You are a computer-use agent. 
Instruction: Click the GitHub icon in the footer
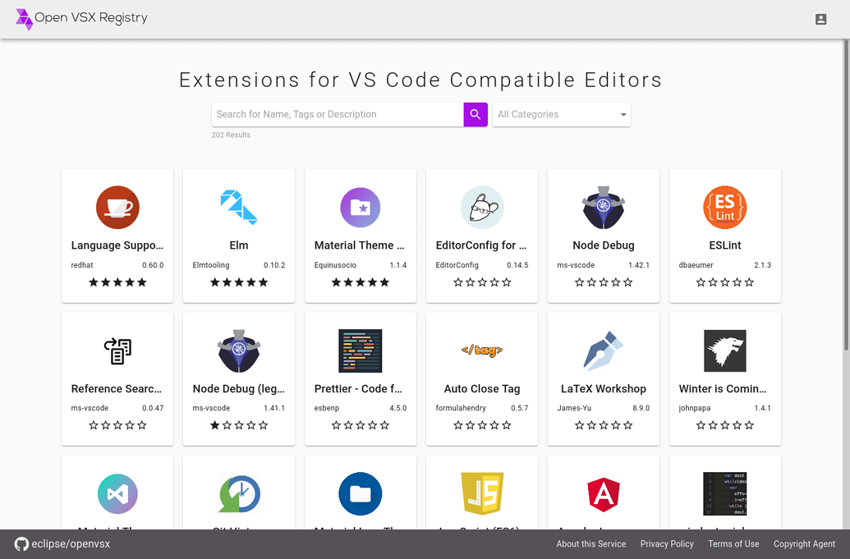point(22,543)
